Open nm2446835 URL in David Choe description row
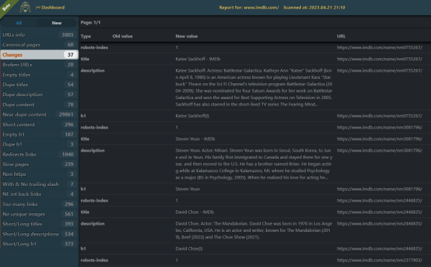This screenshot has height=267, width=431. 379,224
